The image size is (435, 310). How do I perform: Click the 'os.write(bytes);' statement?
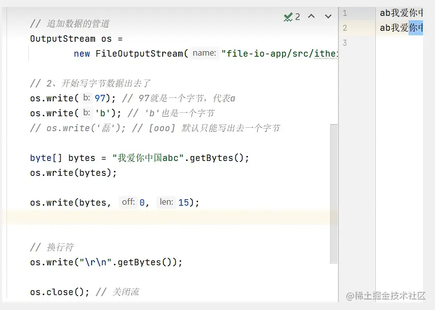74,173
